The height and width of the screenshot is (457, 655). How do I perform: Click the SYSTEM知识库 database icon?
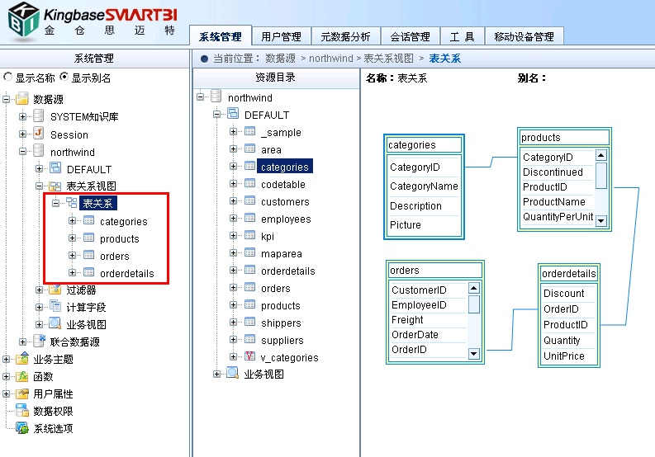pos(39,115)
